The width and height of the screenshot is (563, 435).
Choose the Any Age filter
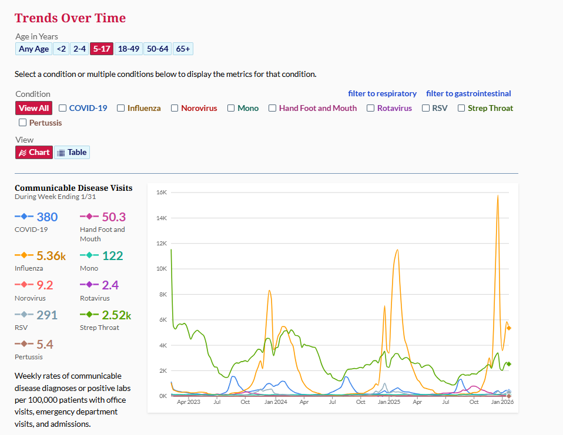(33, 49)
